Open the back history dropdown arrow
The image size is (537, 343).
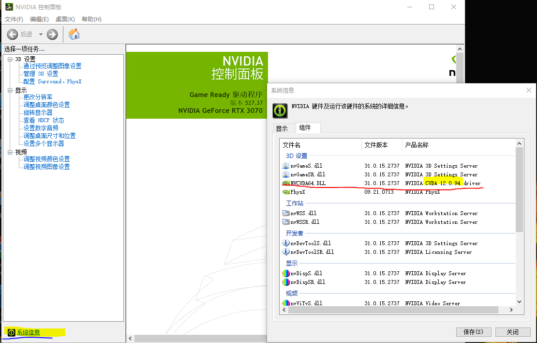[x=41, y=34]
